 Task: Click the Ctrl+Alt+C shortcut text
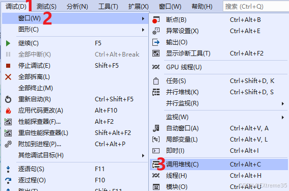245,165
